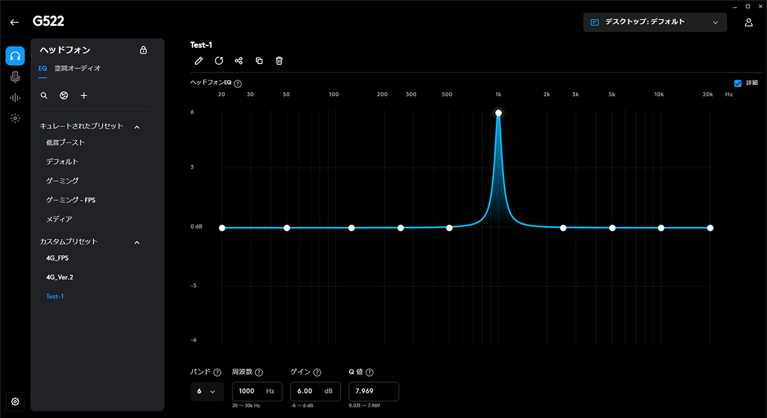Open the バンド number dropdown
This screenshot has height=418, width=767.
click(x=207, y=391)
